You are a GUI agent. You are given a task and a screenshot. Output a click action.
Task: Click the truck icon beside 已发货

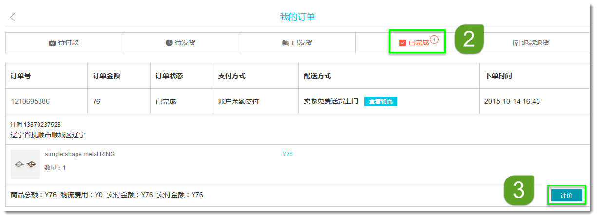(x=286, y=43)
